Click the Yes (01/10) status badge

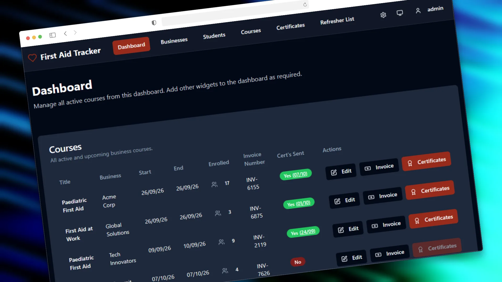click(299, 203)
